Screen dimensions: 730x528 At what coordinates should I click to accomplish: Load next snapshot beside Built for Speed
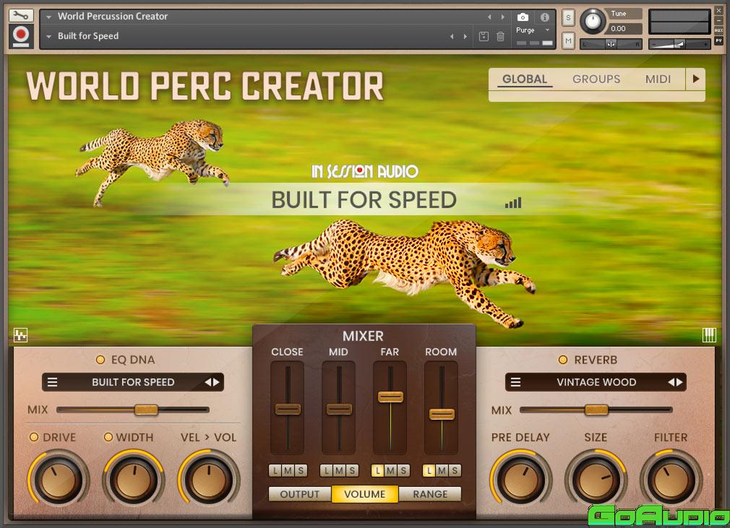pyautogui.click(x=465, y=36)
